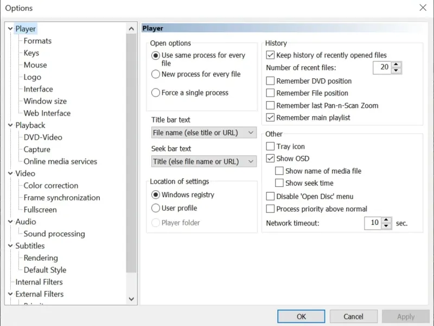Click the Network timeout value field
This screenshot has height=326, width=434.
pyautogui.click(x=373, y=223)
